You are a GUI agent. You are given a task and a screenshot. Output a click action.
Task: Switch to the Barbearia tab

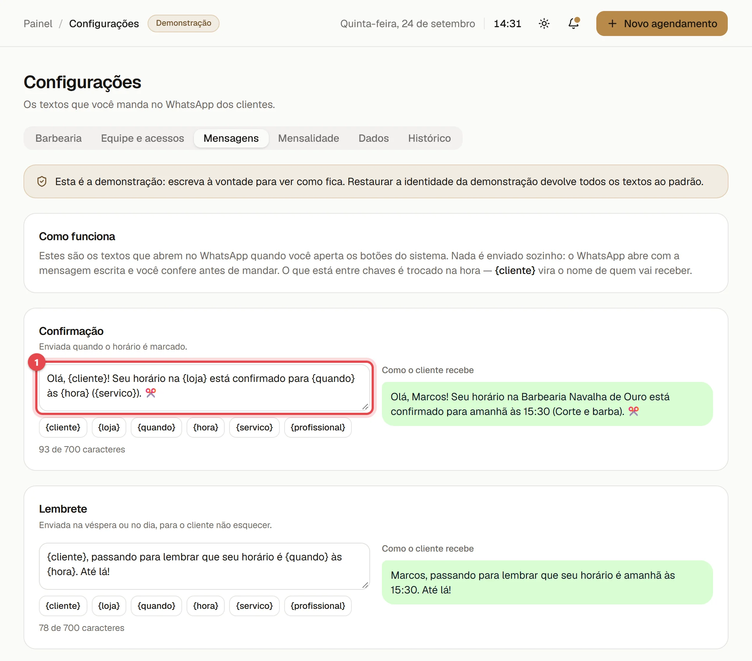[x=58, y=138]
